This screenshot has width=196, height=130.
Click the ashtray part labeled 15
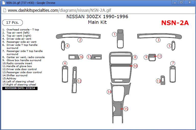(117, 109)
